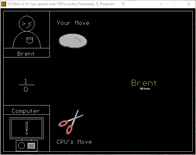Click the DOSBox icon in title bar
The width and height of the screenshot is (196, 155).
tap(4, 4)
